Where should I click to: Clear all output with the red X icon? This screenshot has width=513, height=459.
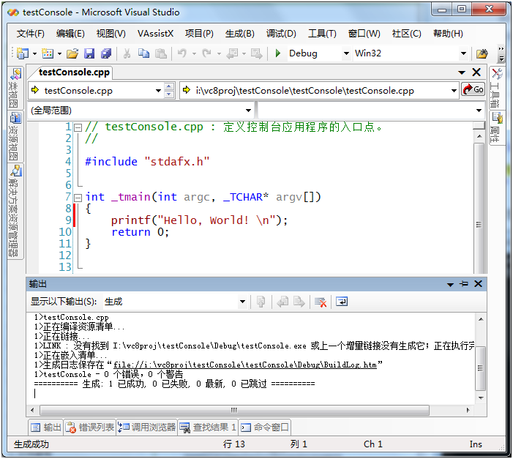coord(321,302)
